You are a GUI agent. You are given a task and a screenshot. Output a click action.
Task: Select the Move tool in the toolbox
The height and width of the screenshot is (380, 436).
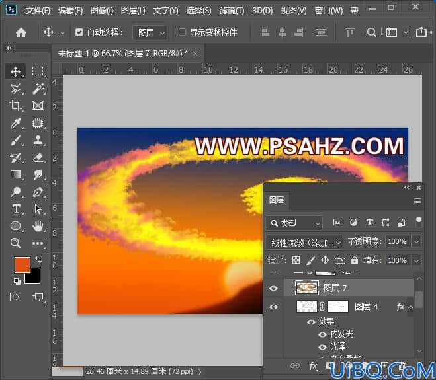[x=16, y=71]
